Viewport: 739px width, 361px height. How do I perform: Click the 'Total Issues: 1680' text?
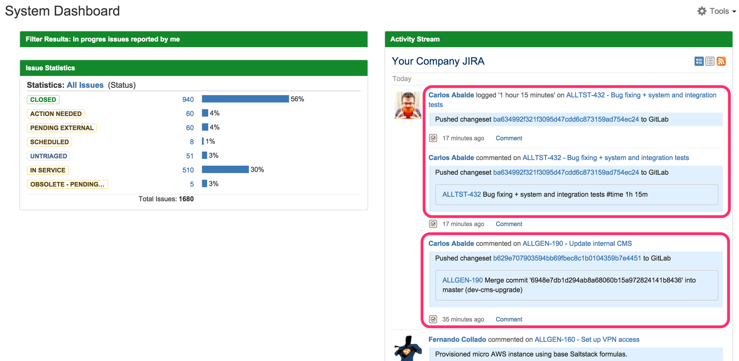166,199
